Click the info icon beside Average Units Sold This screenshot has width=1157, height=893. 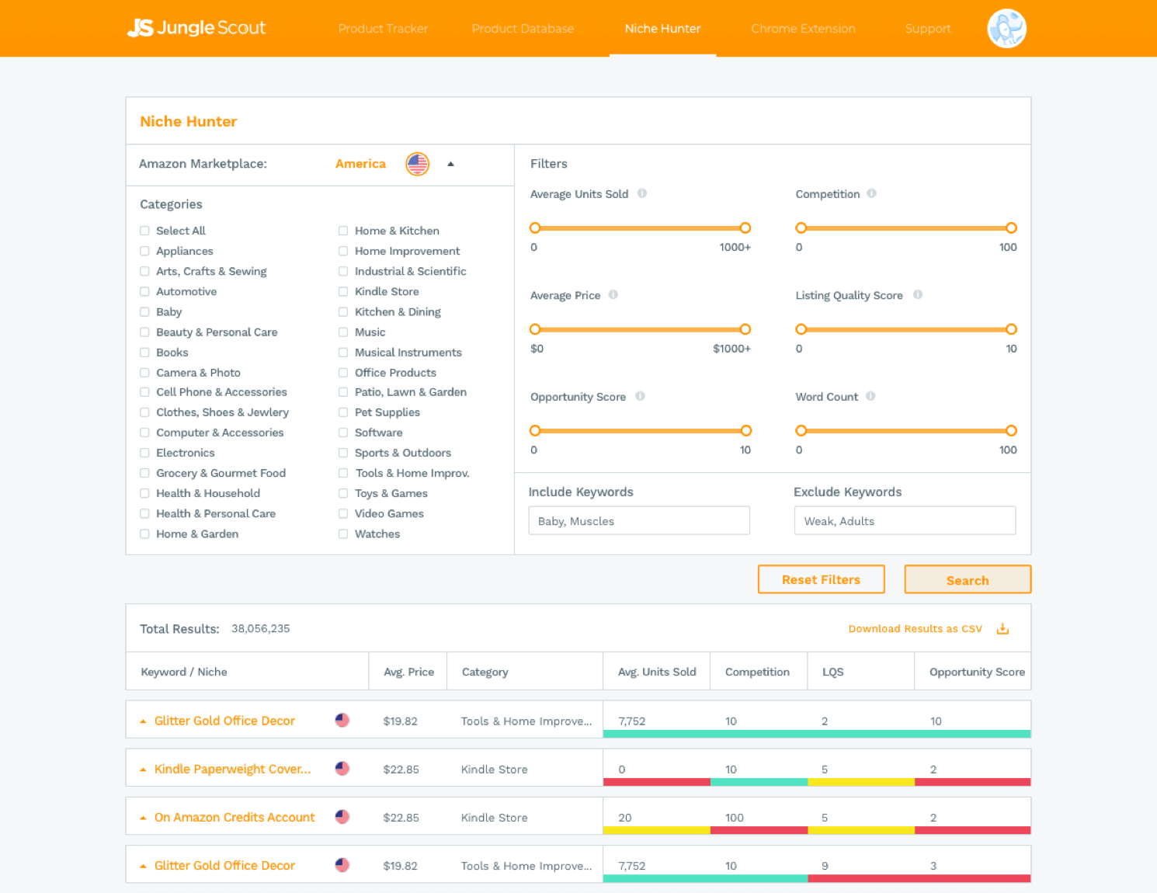(642, 193)
